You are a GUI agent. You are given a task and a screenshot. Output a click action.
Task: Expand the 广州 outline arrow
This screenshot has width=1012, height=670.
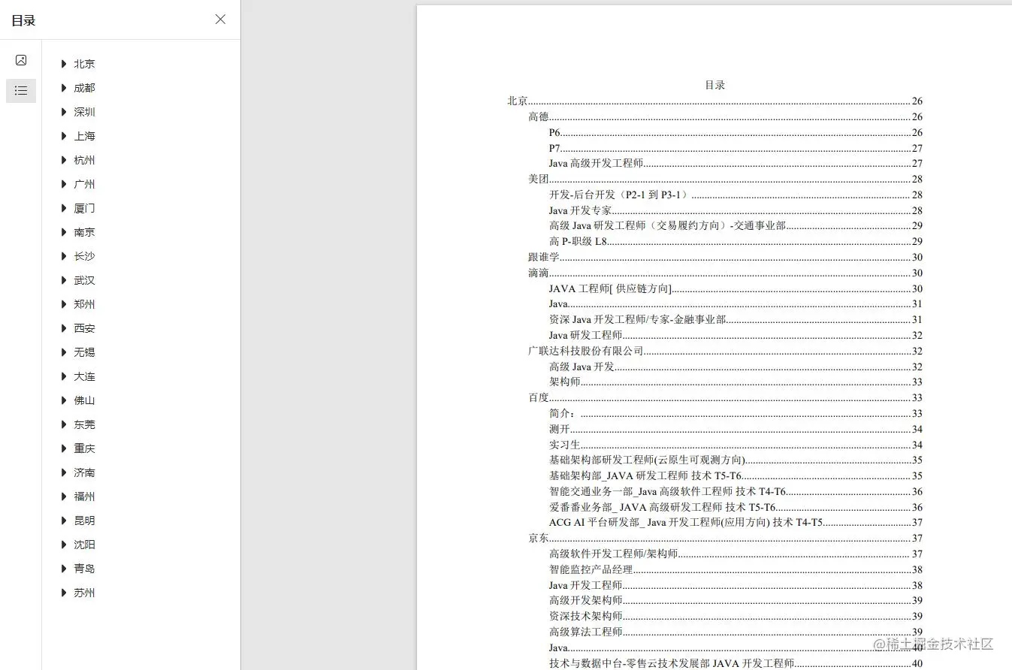pyautogui.click(x=64, y=184)
